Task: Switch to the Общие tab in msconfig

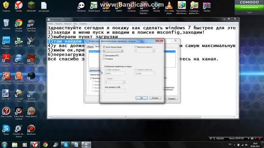Action: [90, 46]
